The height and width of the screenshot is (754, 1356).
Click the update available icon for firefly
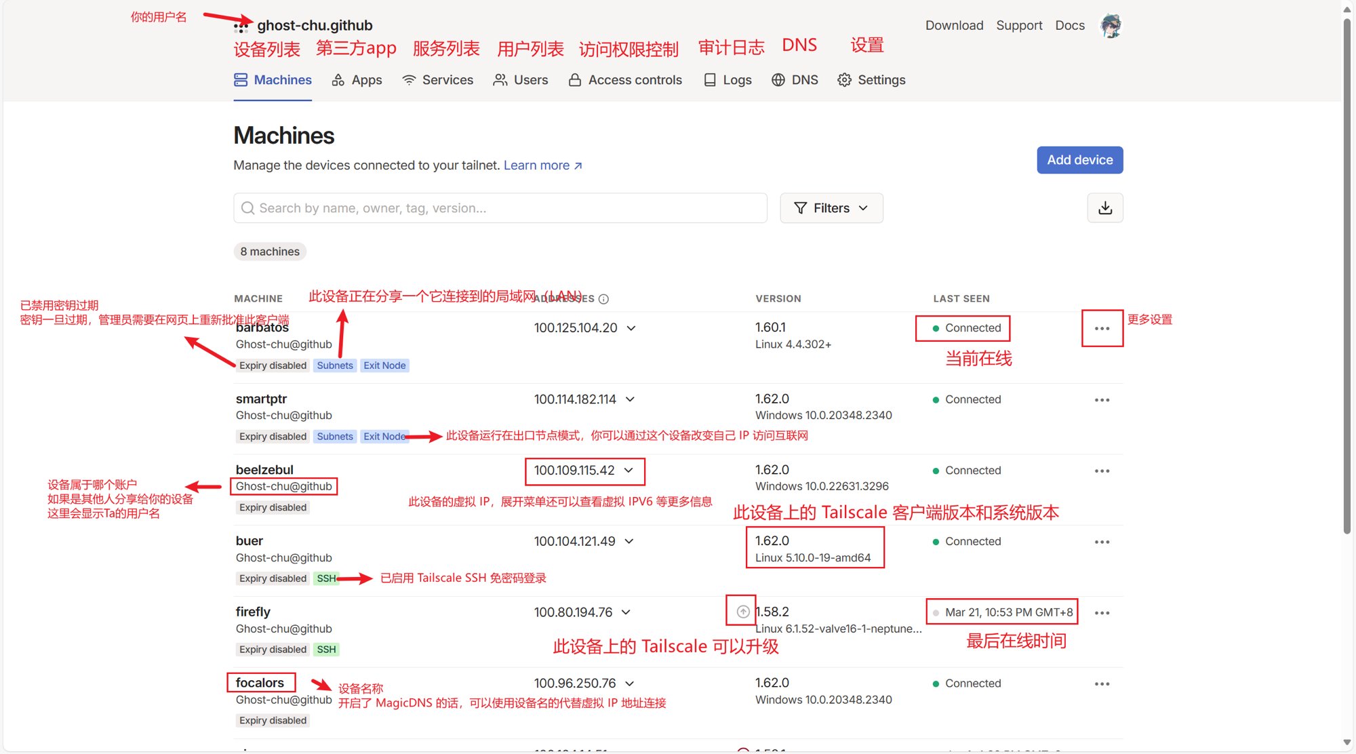click(x=743, y=612)
